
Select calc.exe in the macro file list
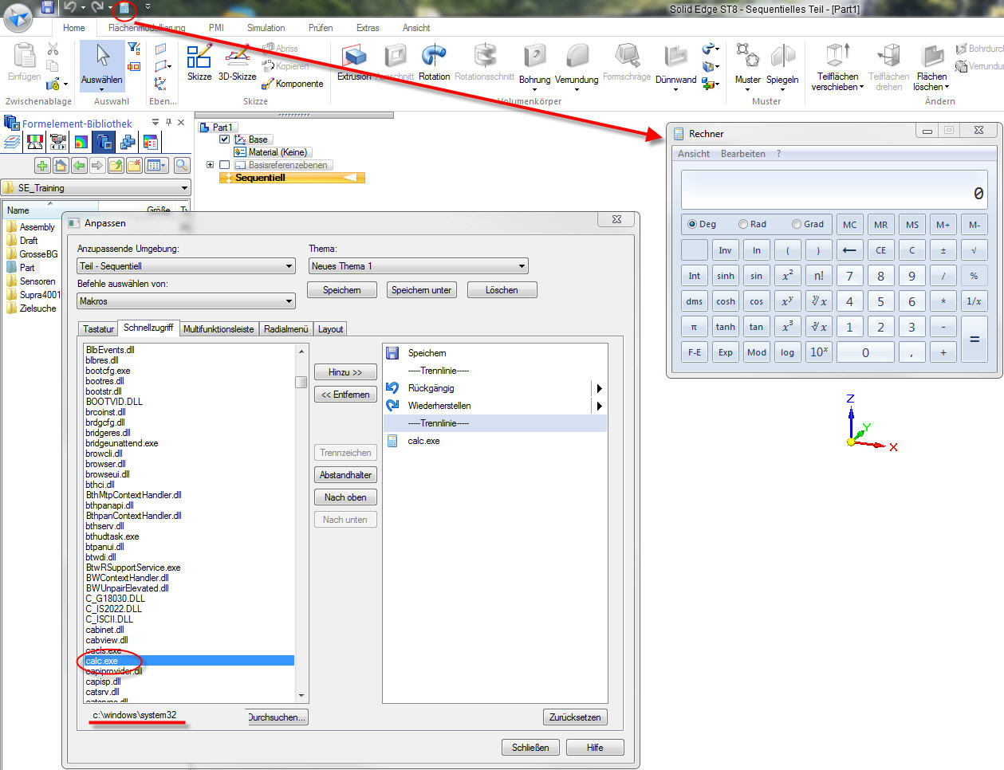tap(189, 661)
